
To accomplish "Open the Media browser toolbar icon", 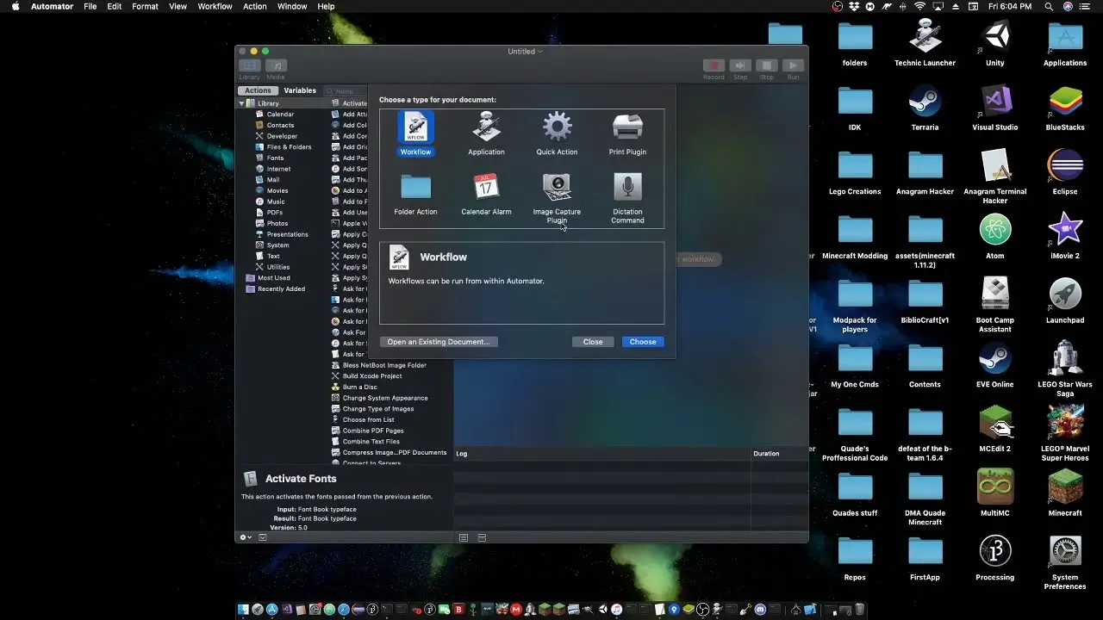I will tap(275, 65).
